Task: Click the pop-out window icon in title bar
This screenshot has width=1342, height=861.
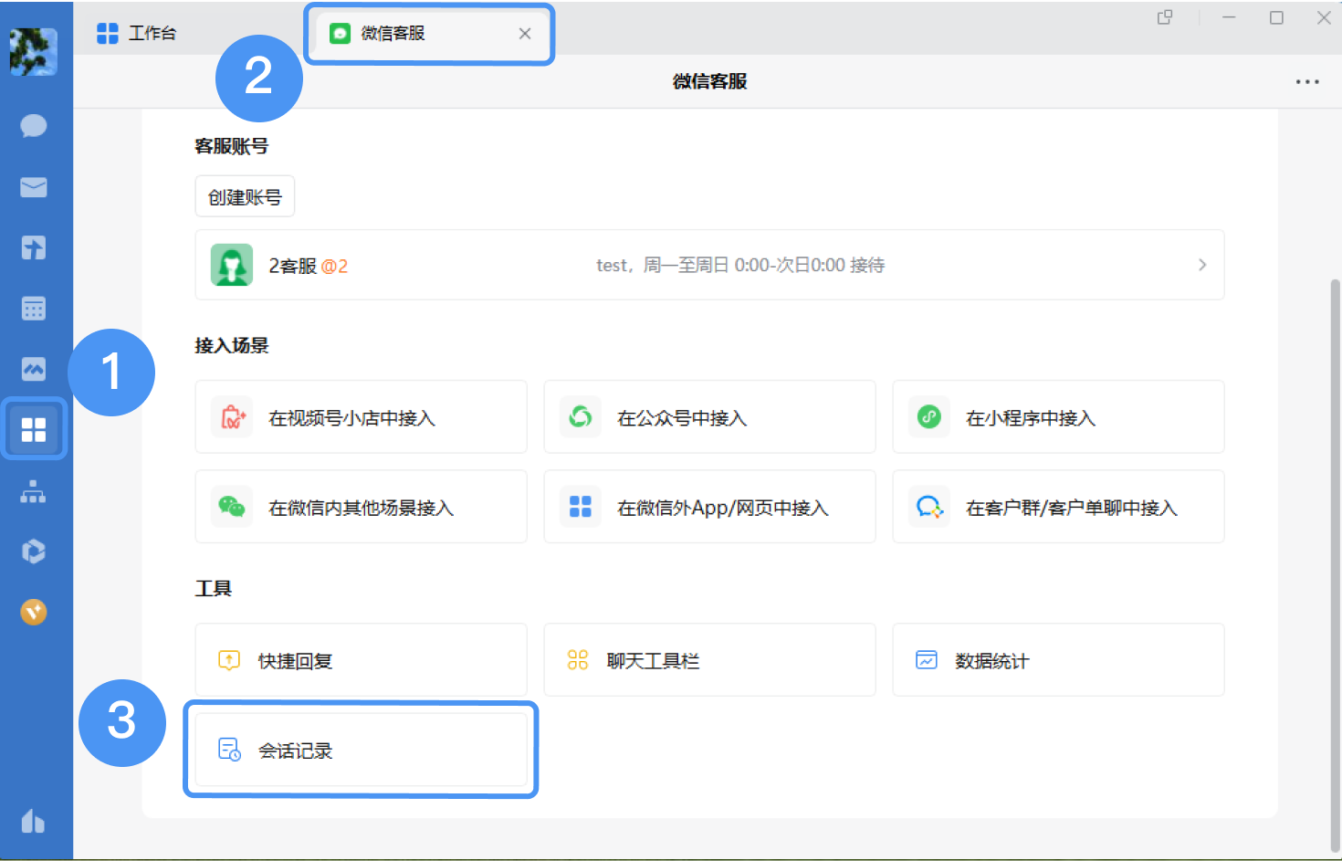Action: click(1165, 17)
